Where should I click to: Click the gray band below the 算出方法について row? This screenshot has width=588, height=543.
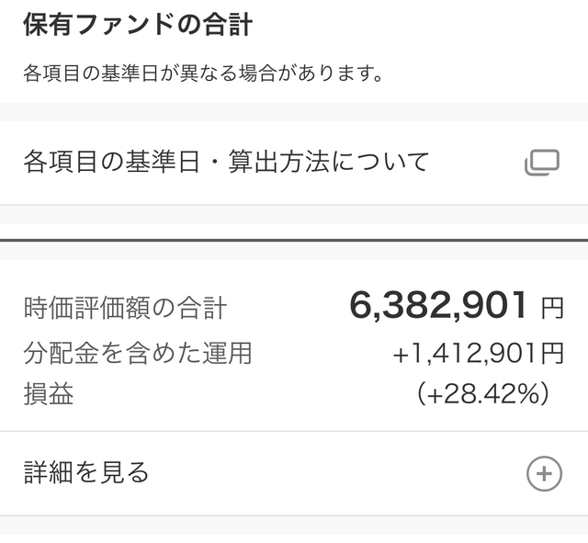click(x=294, y=214)
